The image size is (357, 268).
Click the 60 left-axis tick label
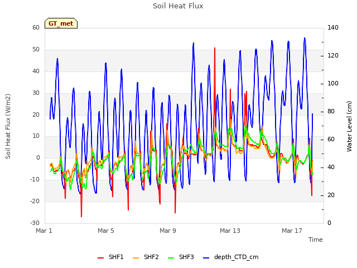tap(36, 27)
